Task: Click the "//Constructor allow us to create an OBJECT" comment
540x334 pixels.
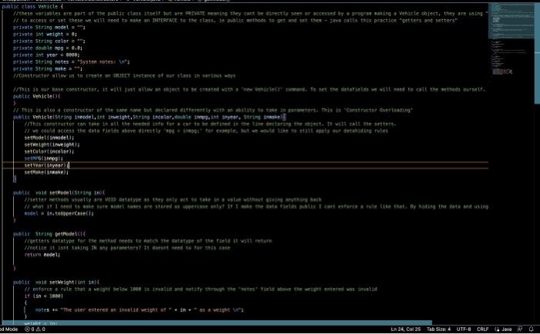Action: 124,75
